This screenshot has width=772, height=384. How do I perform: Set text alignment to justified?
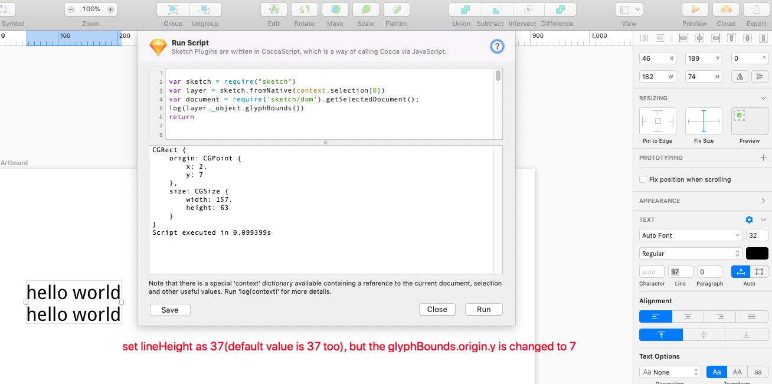tap(752, 317)
